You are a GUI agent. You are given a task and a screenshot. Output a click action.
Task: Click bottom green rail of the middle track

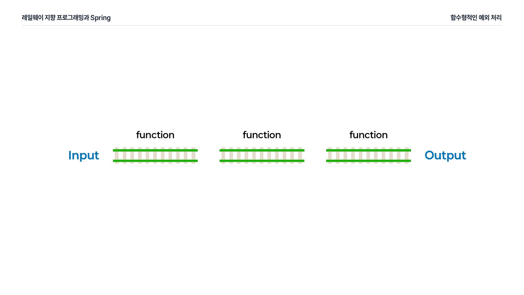tap(262, 161)
